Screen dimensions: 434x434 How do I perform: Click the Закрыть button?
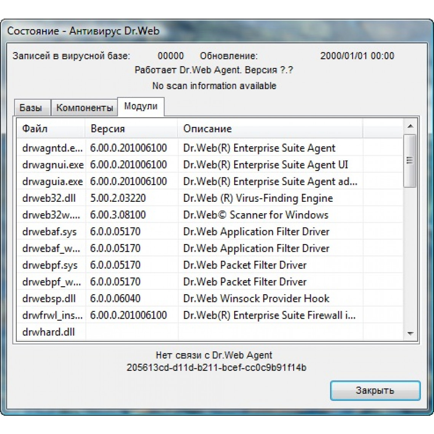point(375,391)
